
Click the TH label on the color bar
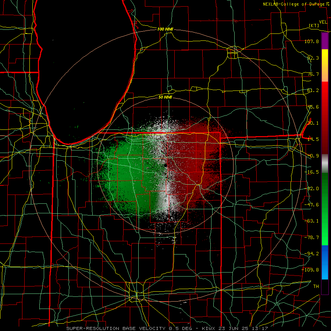pos(316,286)
